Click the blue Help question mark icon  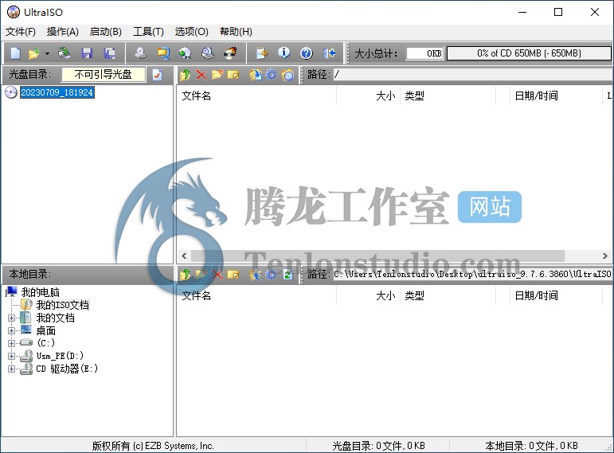[x=307, y=53]
